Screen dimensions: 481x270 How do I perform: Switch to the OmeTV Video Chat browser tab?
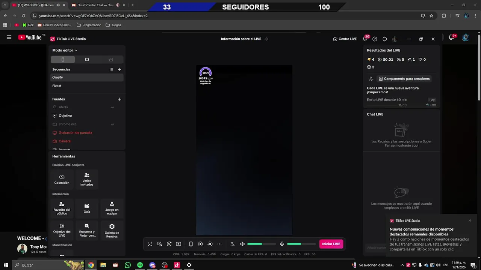pos(95,5)
